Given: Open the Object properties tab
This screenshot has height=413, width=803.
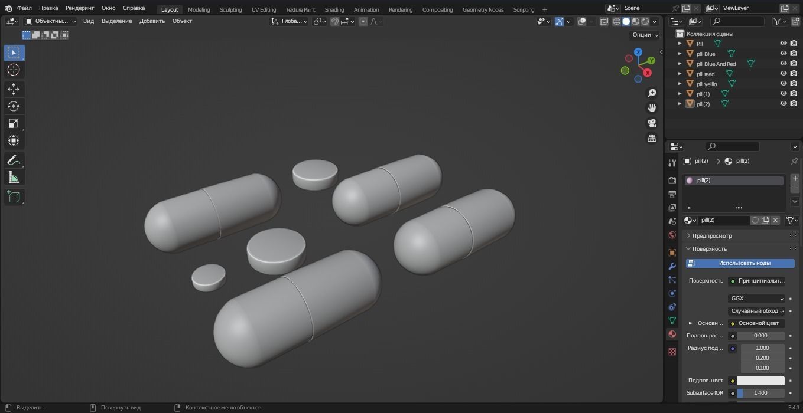Looking at the screenshot, I should (x=672, y=253).
